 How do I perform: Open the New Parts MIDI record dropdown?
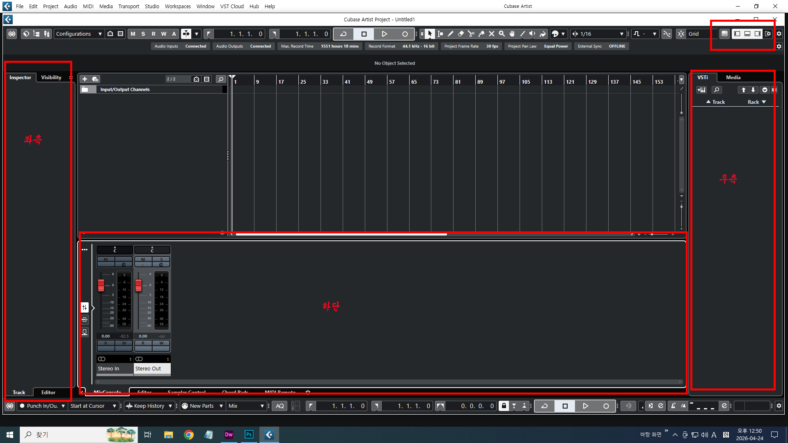[202, 406]
